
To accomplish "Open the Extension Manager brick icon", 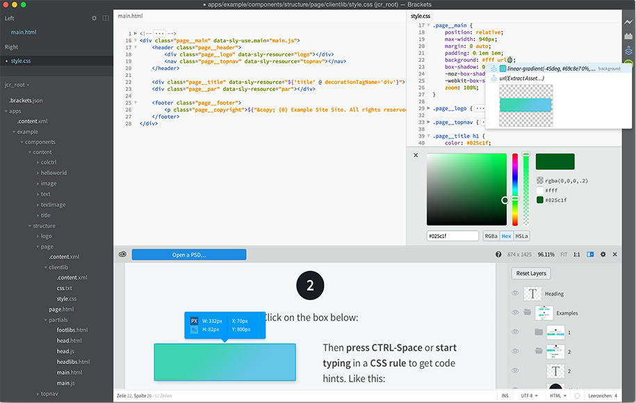I will [628, 36].
